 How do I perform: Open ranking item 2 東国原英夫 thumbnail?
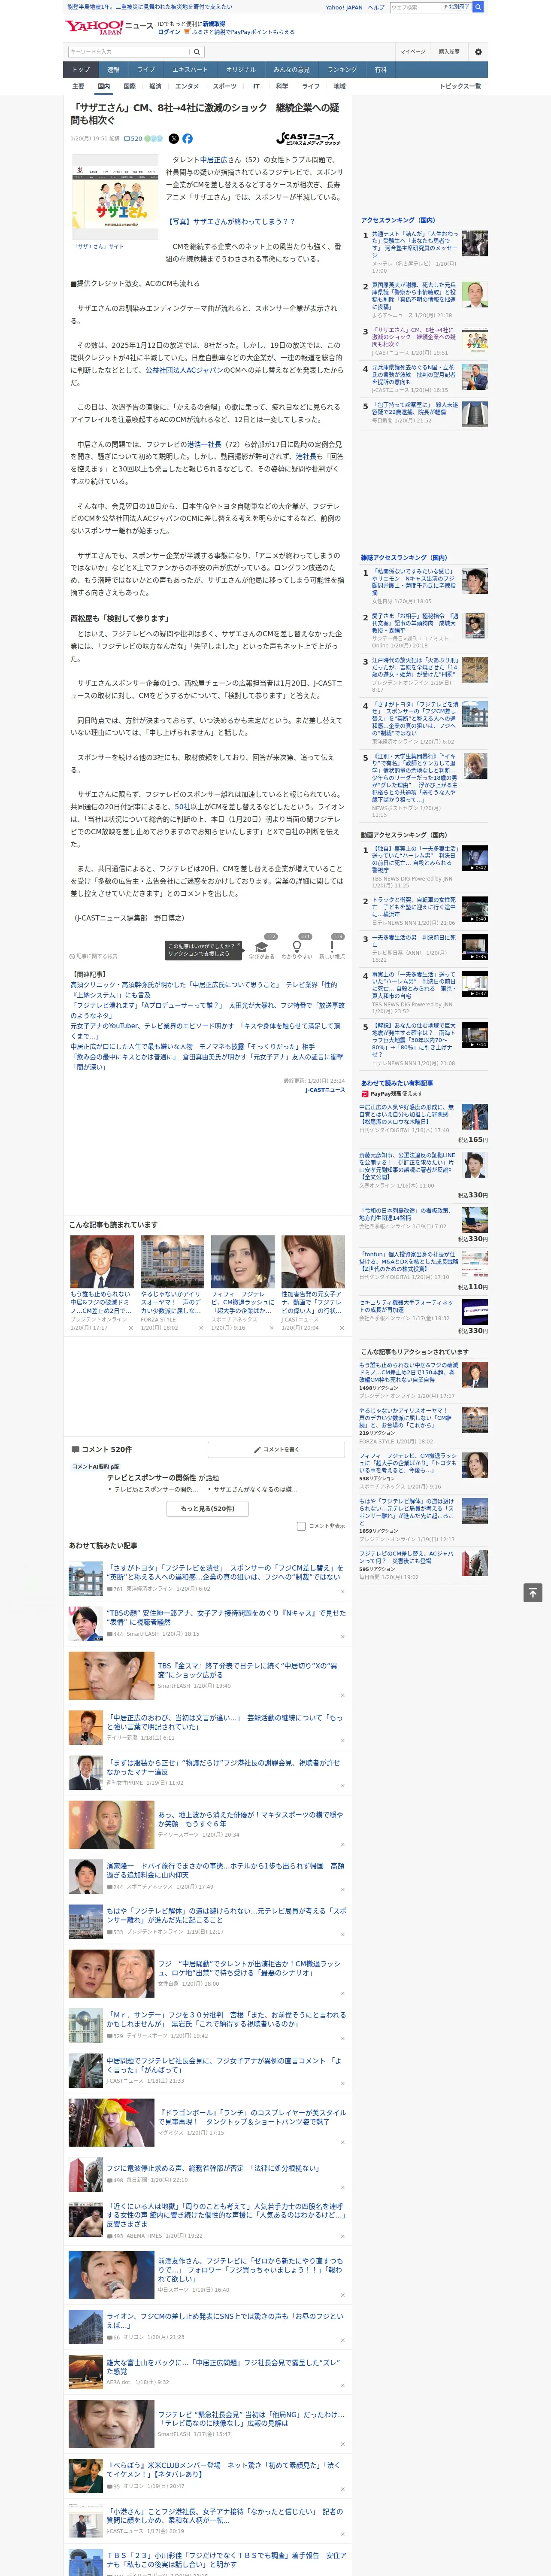tap(475, 294)
